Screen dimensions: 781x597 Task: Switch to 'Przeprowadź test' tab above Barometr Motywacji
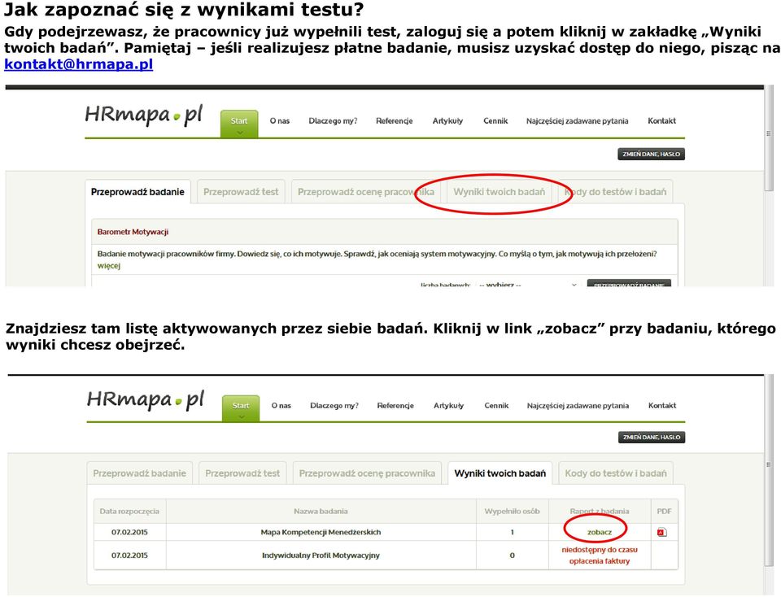pyautogui.click(x=241, y=192)
